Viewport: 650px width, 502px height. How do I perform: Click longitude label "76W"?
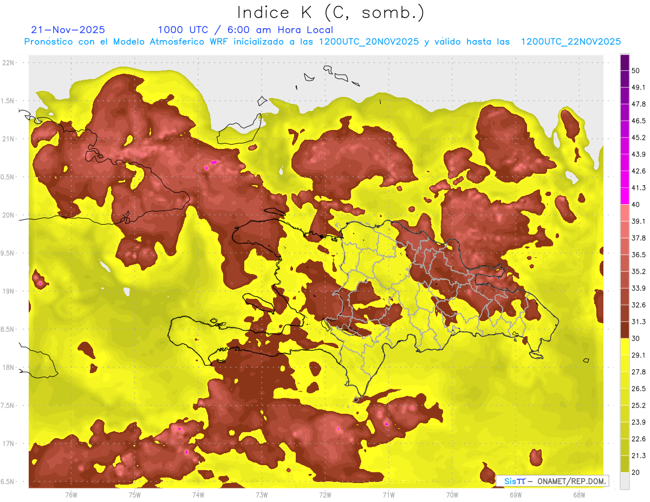[x=71, y=495]
